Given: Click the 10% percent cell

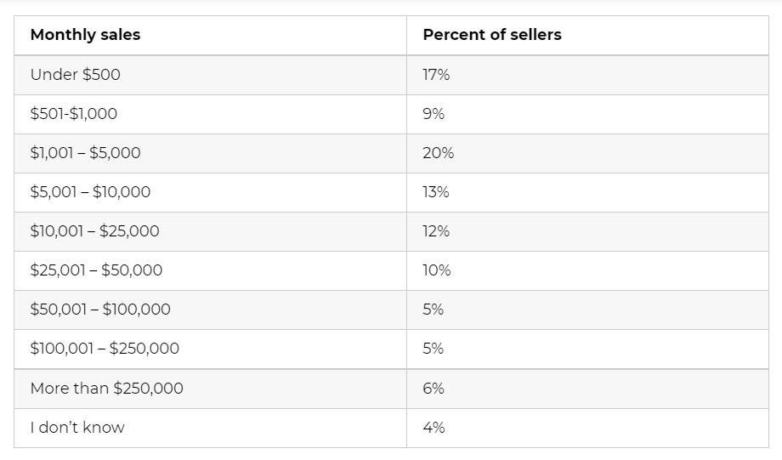Looking at the screenshot, I should pyautogui.click(x=437, y=270).
